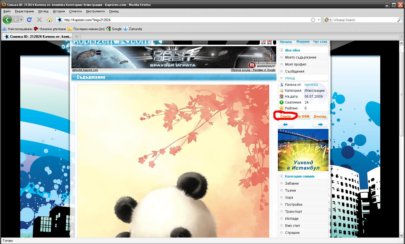The height and width of the screenshot is (244, 405).
Task: Focus the Winamp Search field
Action: tap(364, 20)
